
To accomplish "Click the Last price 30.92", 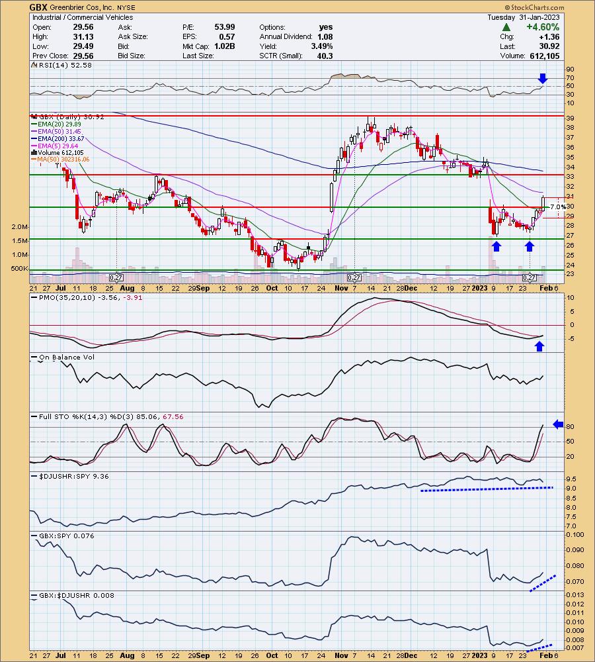I will tap(549, 46).
